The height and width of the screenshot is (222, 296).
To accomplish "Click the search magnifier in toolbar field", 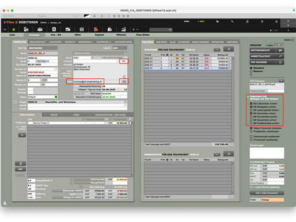I will point(170,29).
